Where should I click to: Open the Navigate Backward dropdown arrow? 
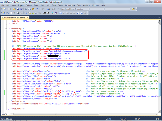[51, 9]
